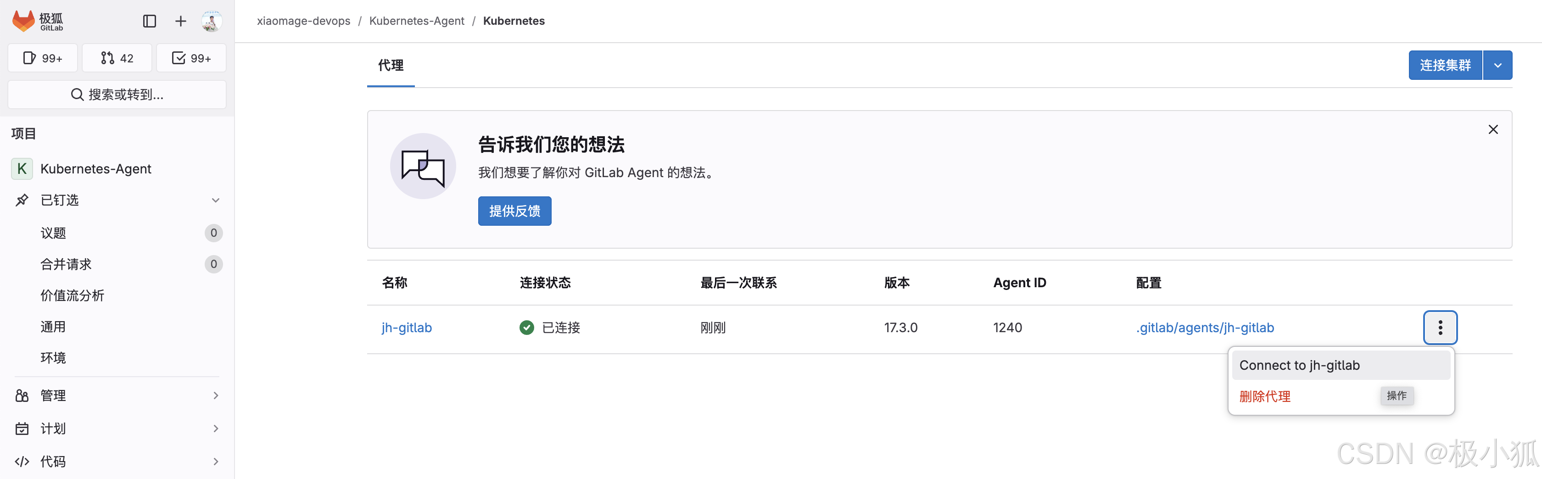Click the 代码 code brackets icon
Viewport: 1542px width, 479px height.
22,461
